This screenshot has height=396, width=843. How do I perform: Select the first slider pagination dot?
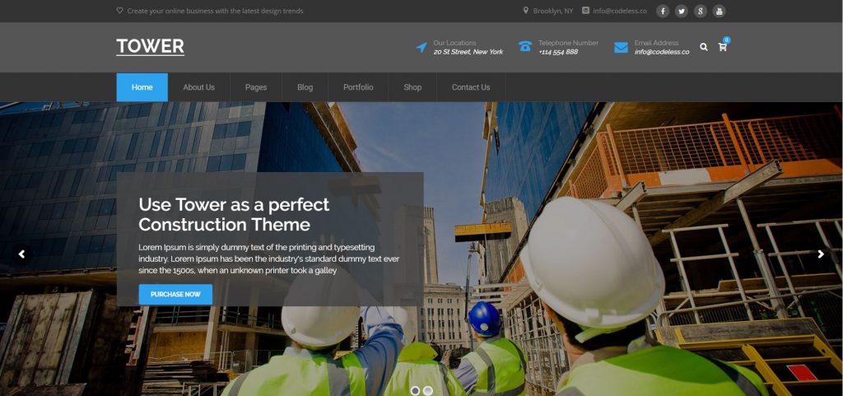[415, 390]
